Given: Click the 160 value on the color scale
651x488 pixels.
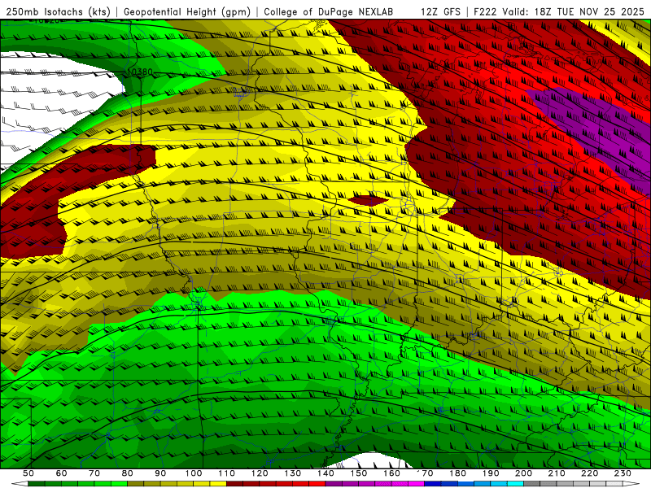Looking at the screenshot, I should point(391,473).
